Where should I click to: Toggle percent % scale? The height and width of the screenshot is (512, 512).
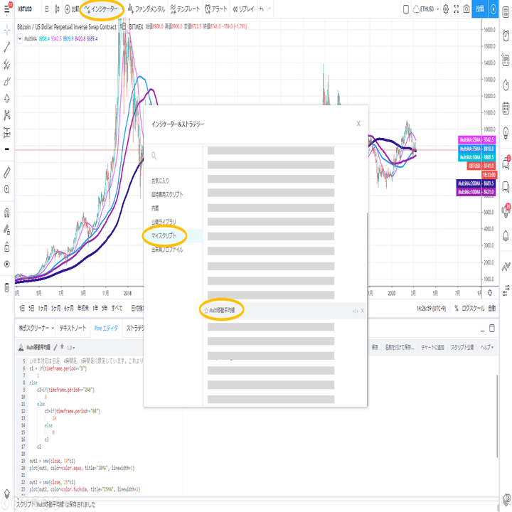tap(457, 308)
